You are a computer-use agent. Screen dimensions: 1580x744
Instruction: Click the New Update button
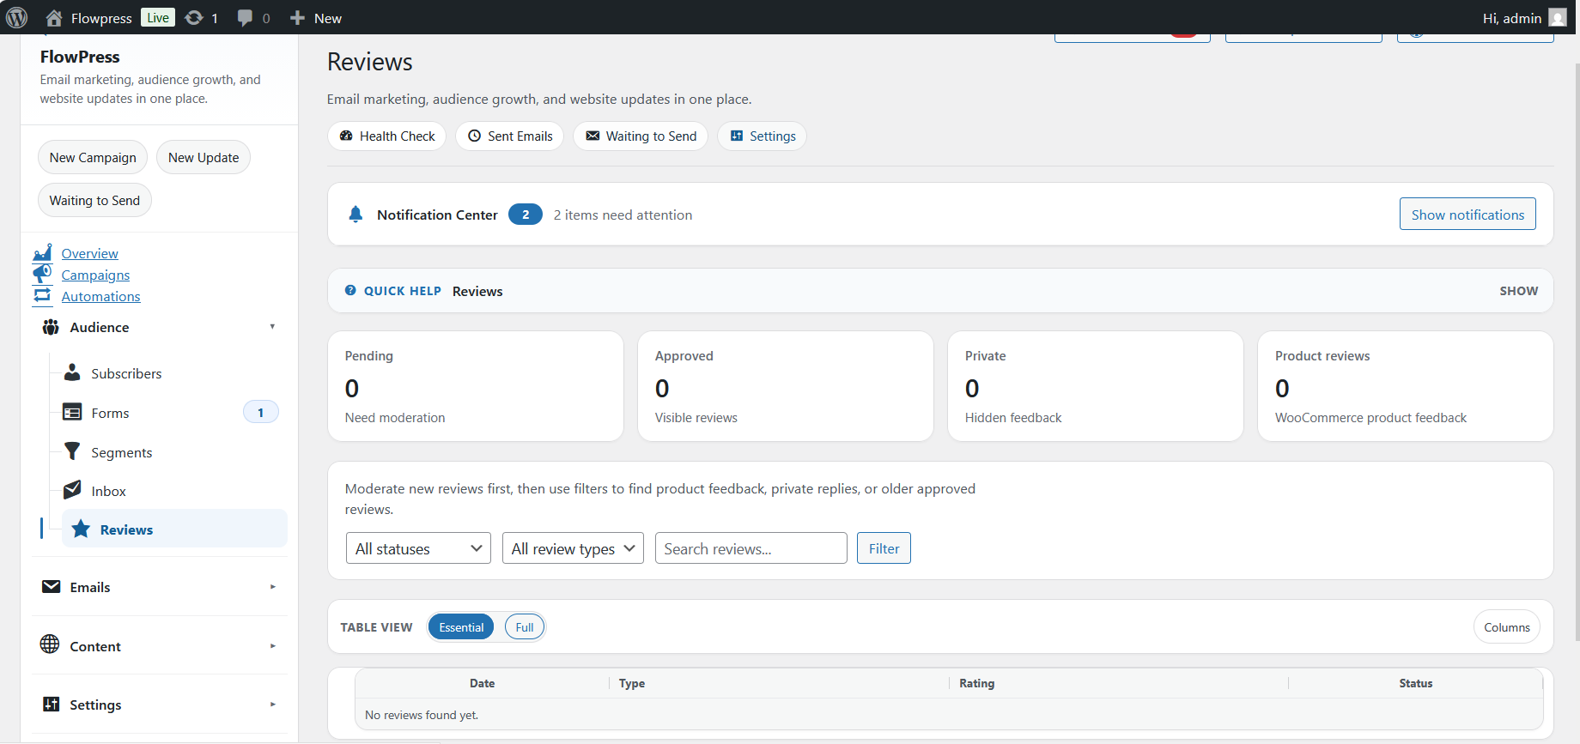coord(204,157)
